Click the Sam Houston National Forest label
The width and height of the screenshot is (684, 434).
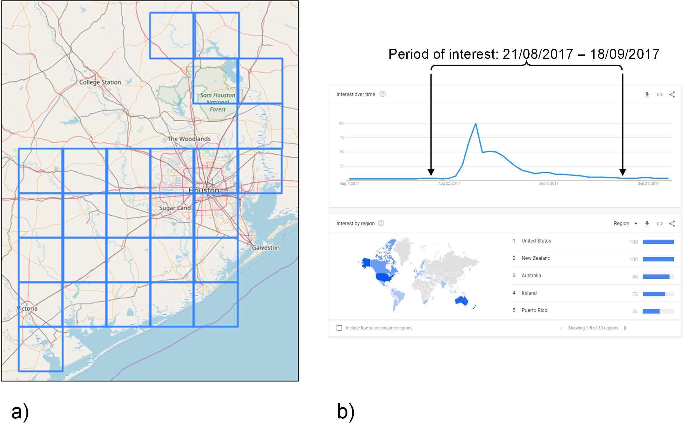click(218, 102)
